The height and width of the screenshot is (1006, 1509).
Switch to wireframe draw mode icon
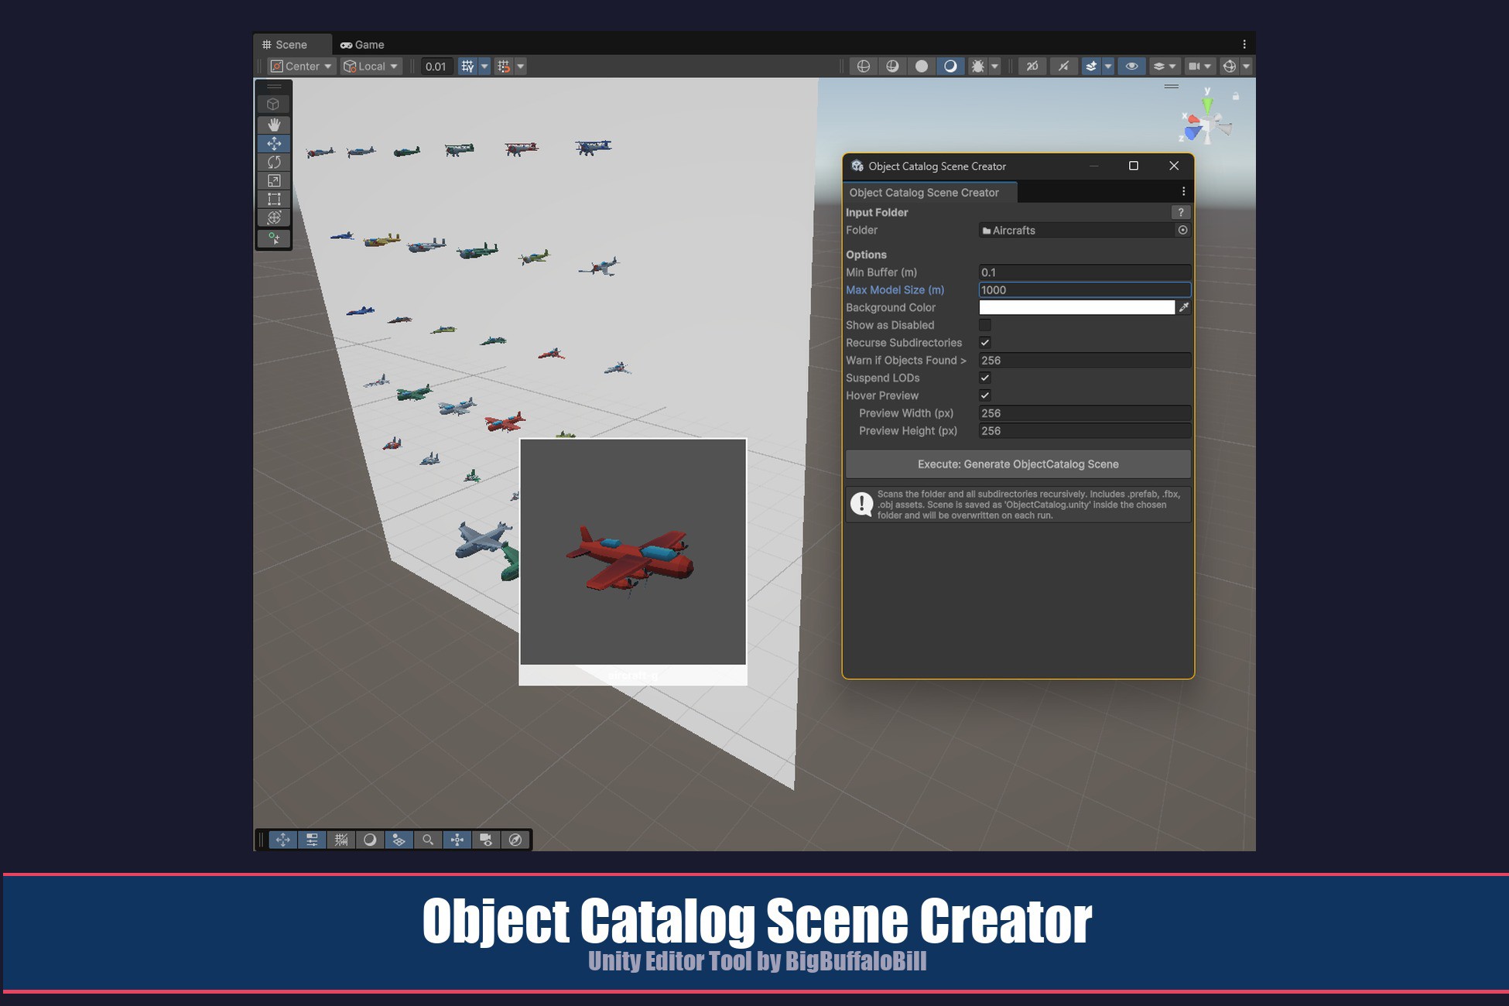click(864, 67)
